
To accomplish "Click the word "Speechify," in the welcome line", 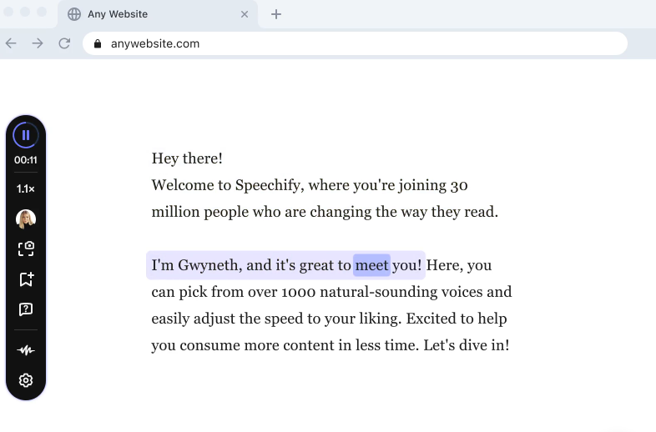I will 270,185.
